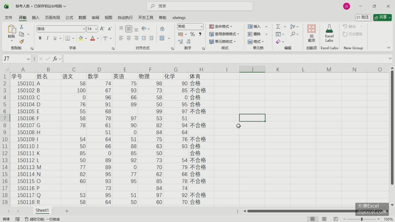Click the Insert Function fx icon
This screenshot has height=222, width=395.
(x=55, y=59)
